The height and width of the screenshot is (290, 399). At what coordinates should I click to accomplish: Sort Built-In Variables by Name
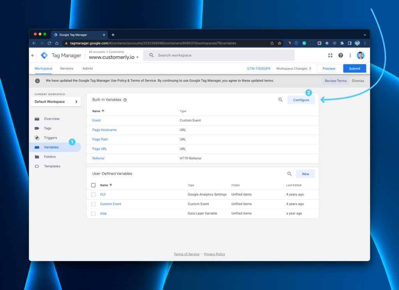click(98, 111)
